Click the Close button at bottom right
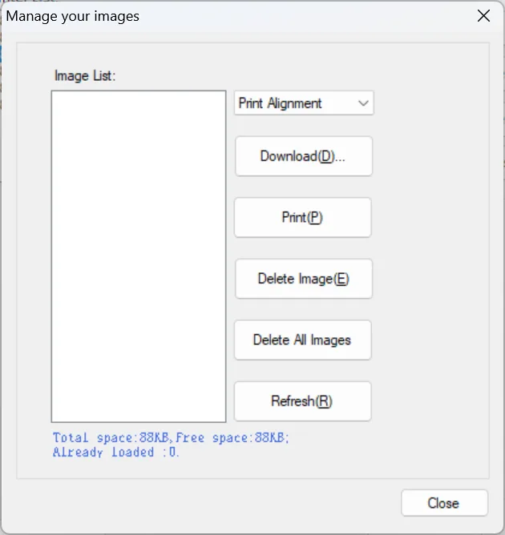The width and height of the screenshot is (505, 535). (x=443, y=503)
